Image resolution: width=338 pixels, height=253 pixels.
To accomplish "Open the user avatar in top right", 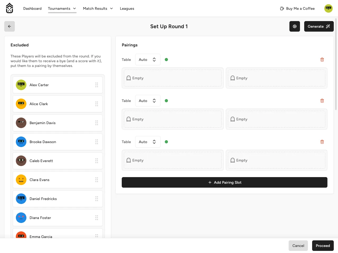I will [x=328, y=8].
